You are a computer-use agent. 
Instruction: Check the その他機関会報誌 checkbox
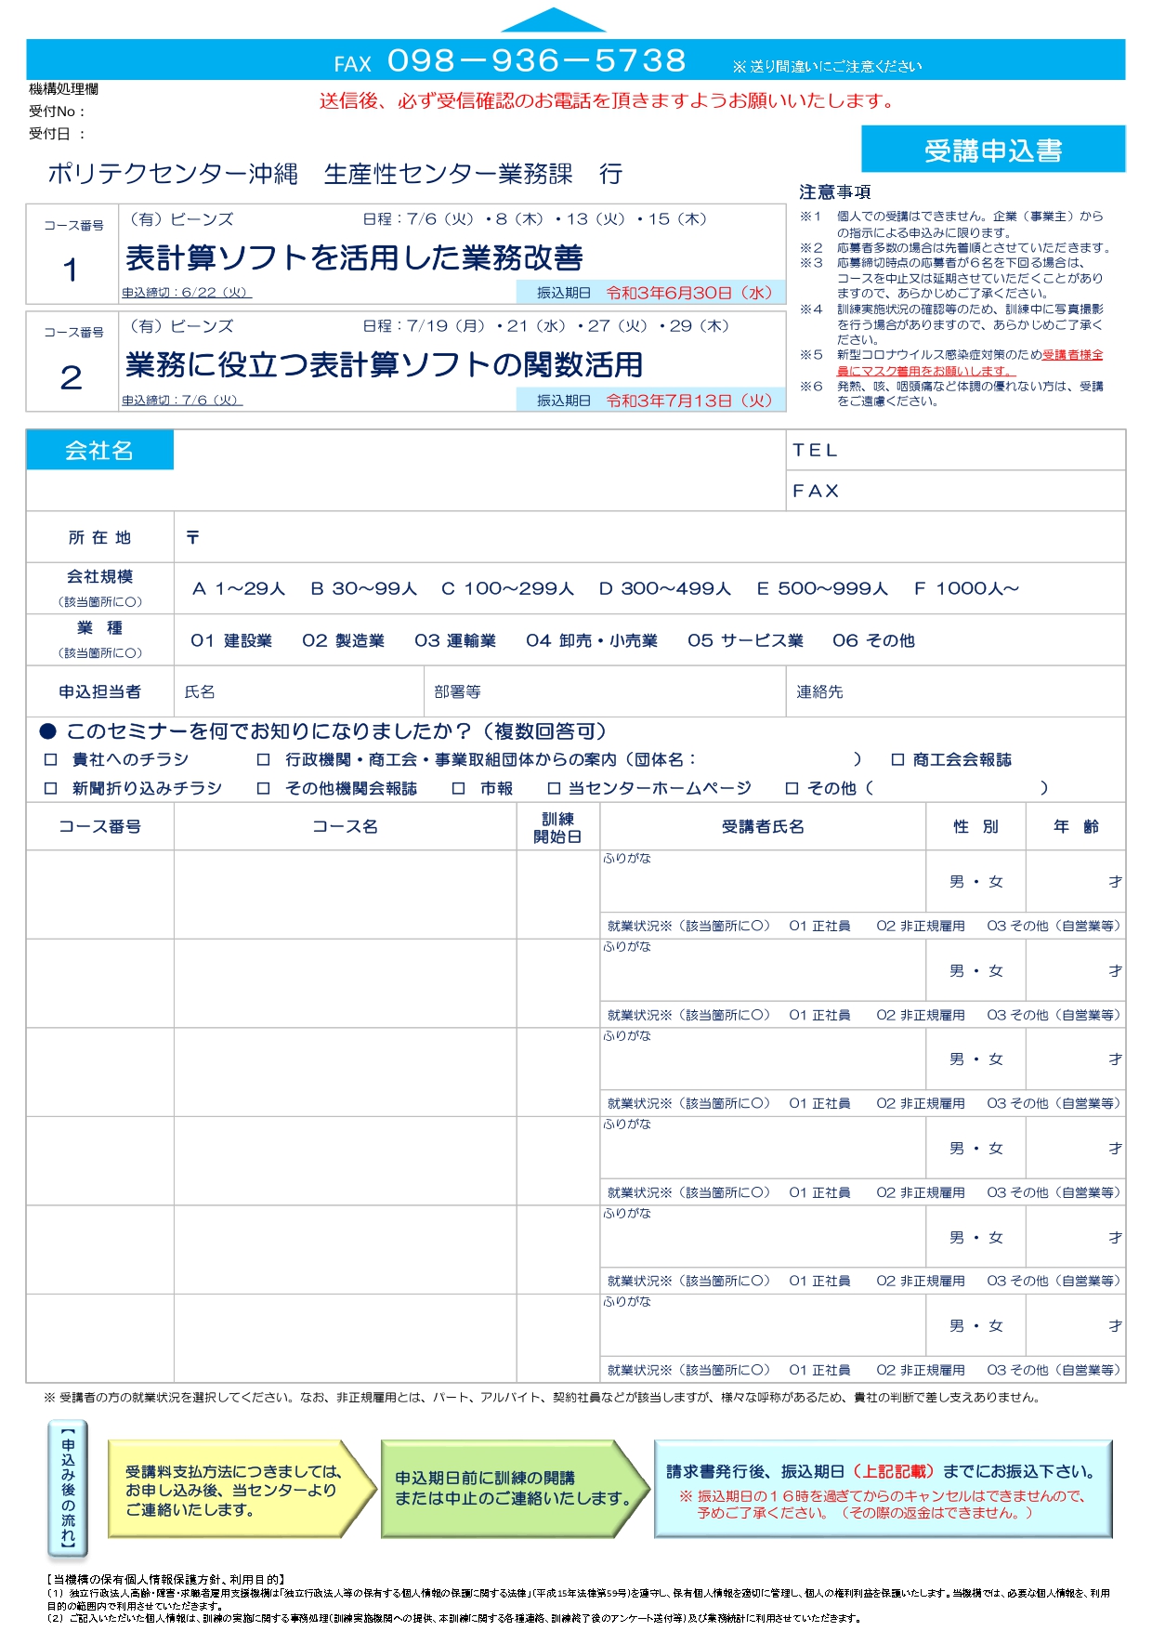(264, 788)
